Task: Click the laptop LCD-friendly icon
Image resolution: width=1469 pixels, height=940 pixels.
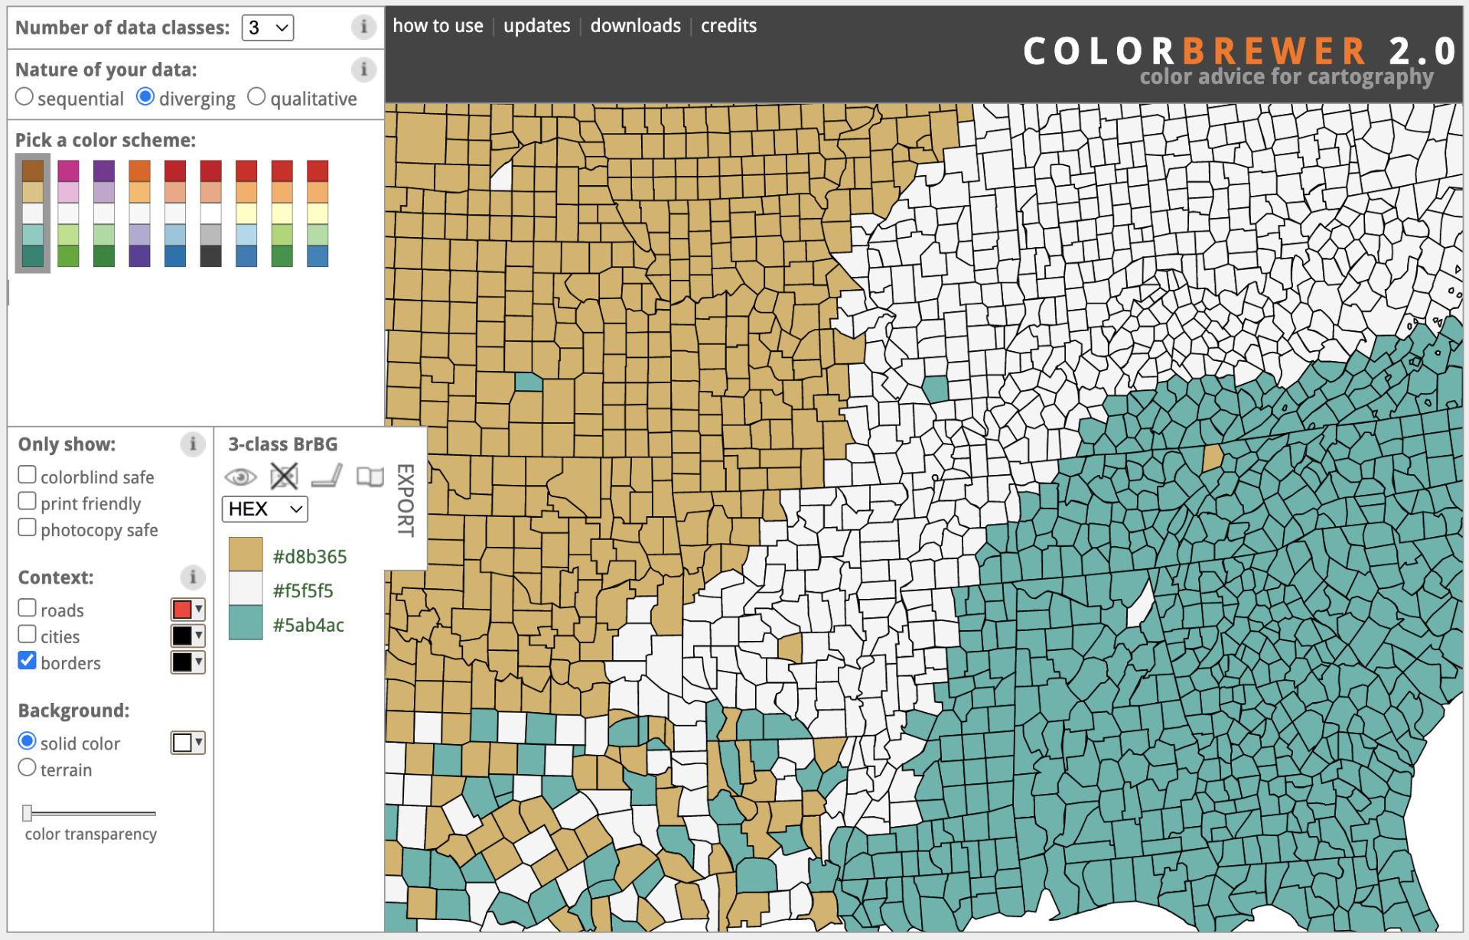Action: tap(327, 476)
